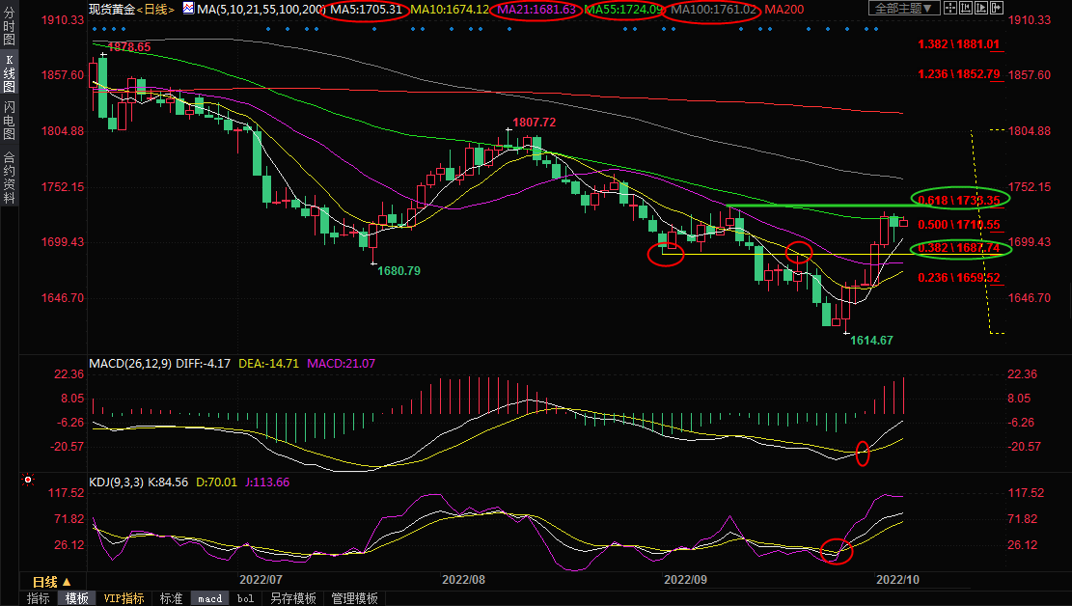Click the 另存模板 button
1072x606 pixels.
click(x=293, y=598)
